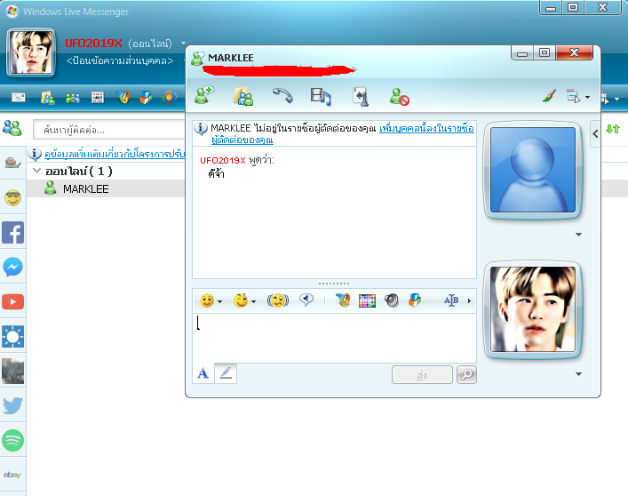Click the text direction AB icon

(451, 300)
